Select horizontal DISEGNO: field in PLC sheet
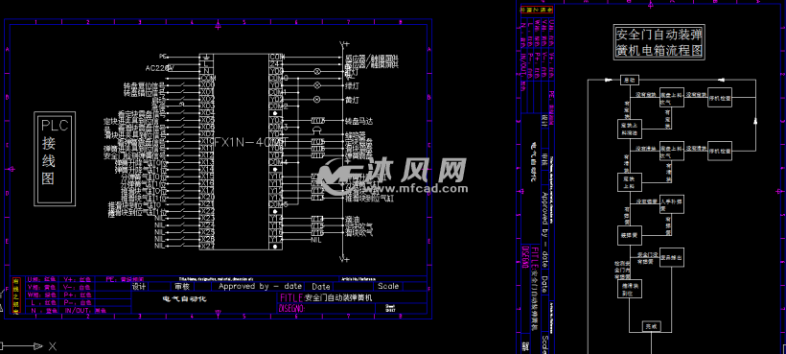This screenshot has height=354, width=786. 291,308
